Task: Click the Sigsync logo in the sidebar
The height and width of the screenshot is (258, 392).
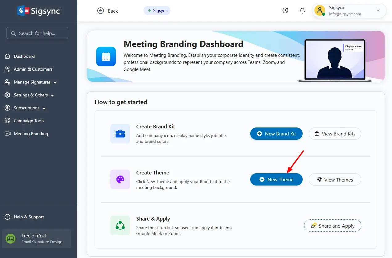Action: 39,11
